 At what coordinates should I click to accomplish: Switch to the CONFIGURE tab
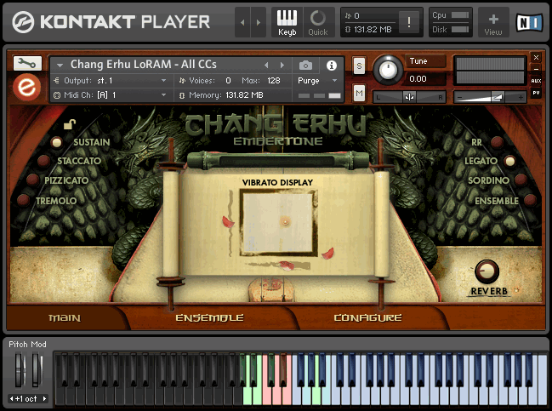click(368, 317)
